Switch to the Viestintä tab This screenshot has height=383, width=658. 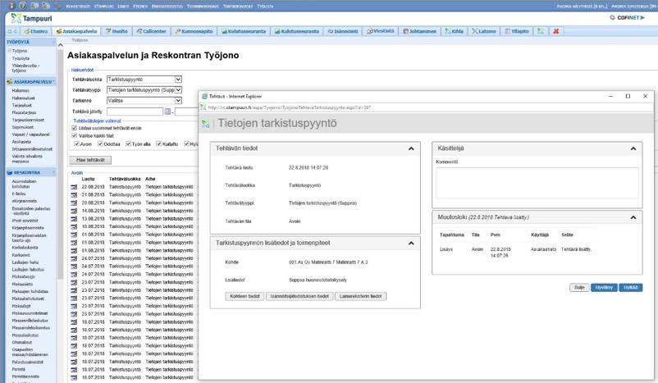(380, 31)
